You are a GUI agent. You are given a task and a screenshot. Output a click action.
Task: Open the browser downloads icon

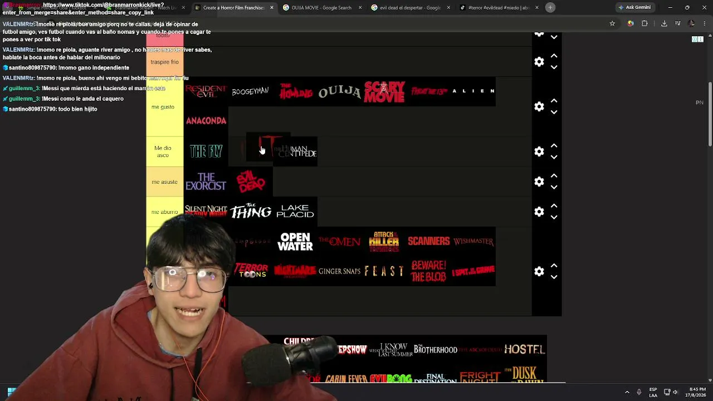point(664,23)
